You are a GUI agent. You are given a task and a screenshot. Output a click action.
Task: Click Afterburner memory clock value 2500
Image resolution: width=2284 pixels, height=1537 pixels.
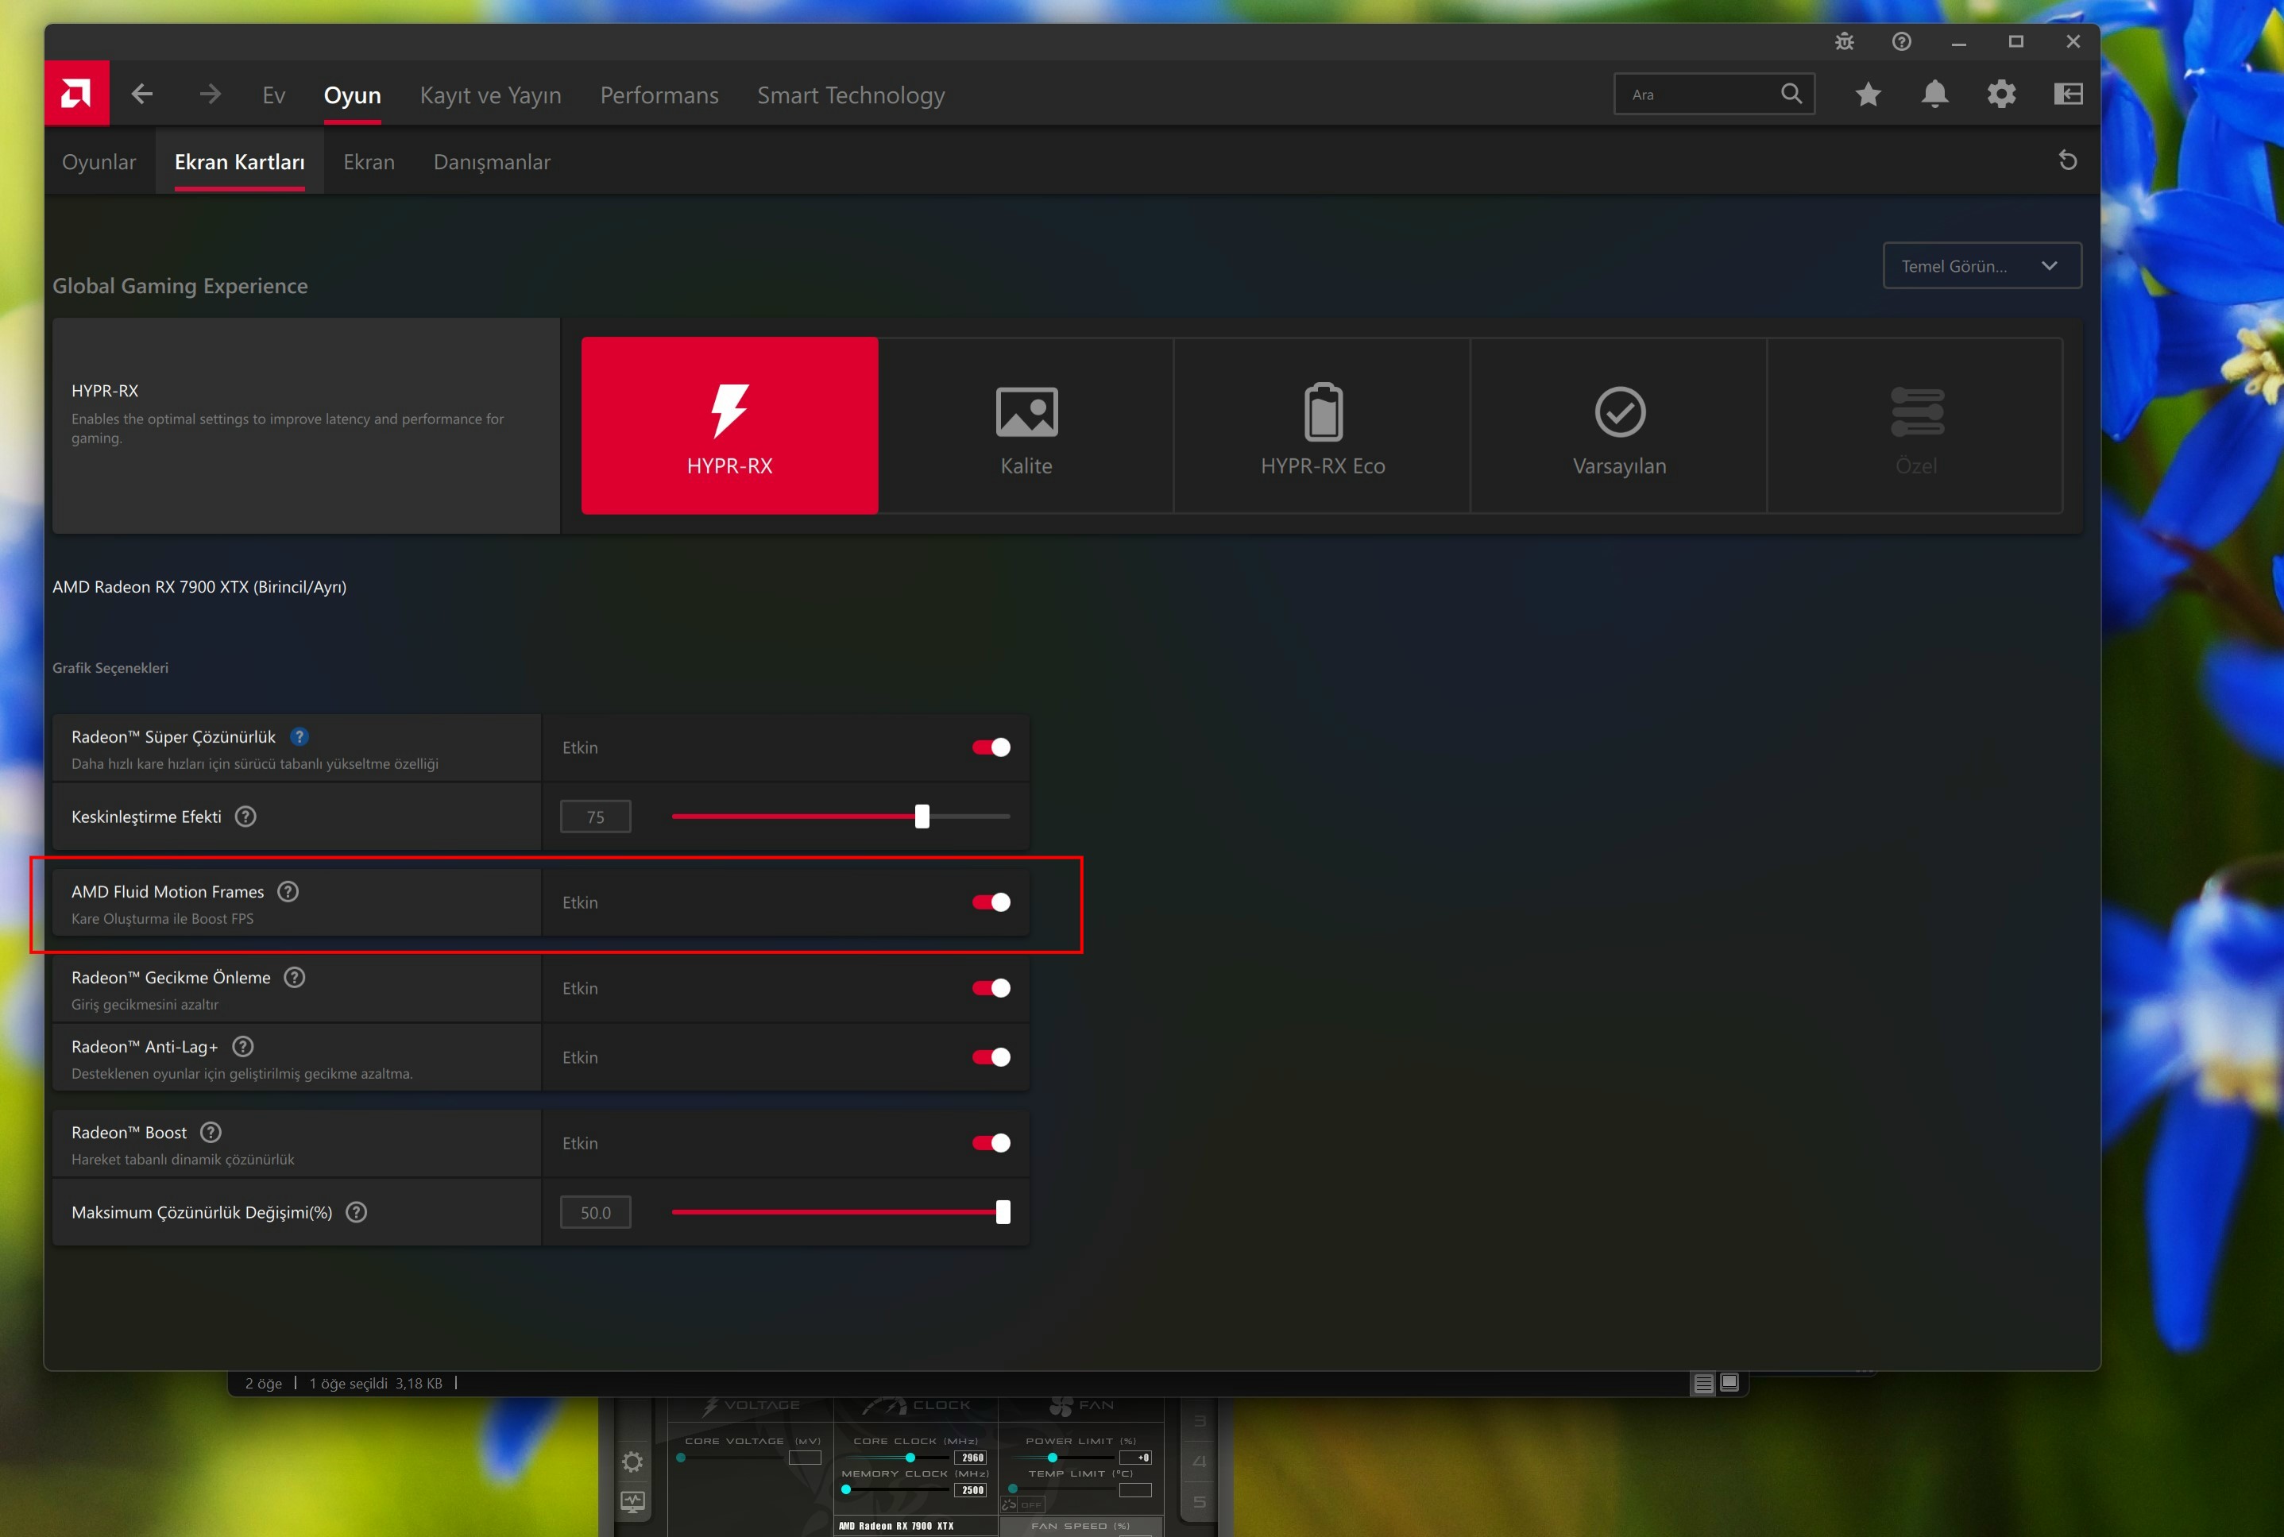(x=971, y=1490)
